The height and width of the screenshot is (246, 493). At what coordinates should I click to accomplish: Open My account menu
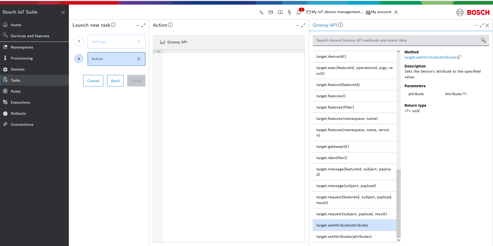[x=379, y=12]
